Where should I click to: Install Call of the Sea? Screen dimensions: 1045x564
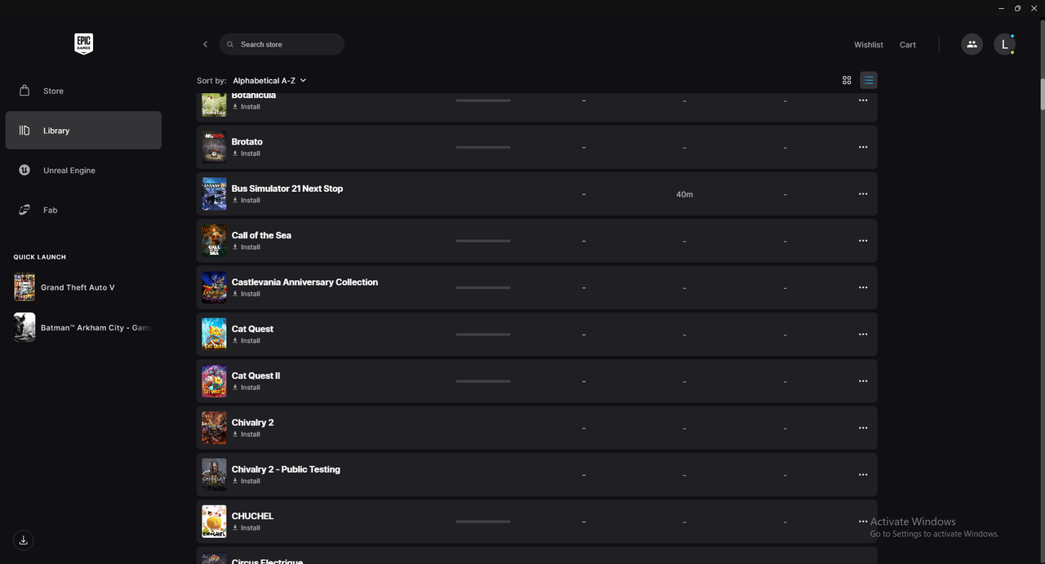click(x=247, y=247)
